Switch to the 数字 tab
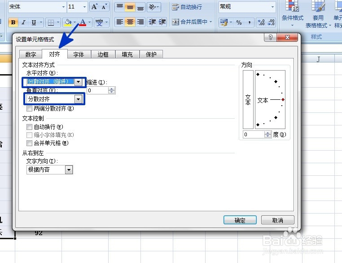Screen dimensions: 342x263 (31, 54)
